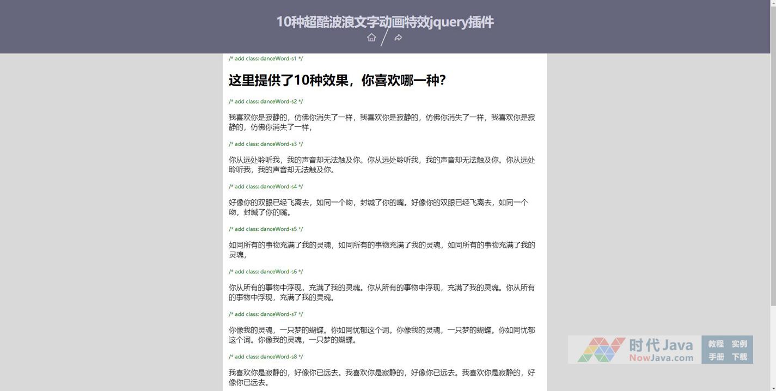The image size is (776, 391).
Task: Open the 手册 link in watermark
Action: [716, 357]
